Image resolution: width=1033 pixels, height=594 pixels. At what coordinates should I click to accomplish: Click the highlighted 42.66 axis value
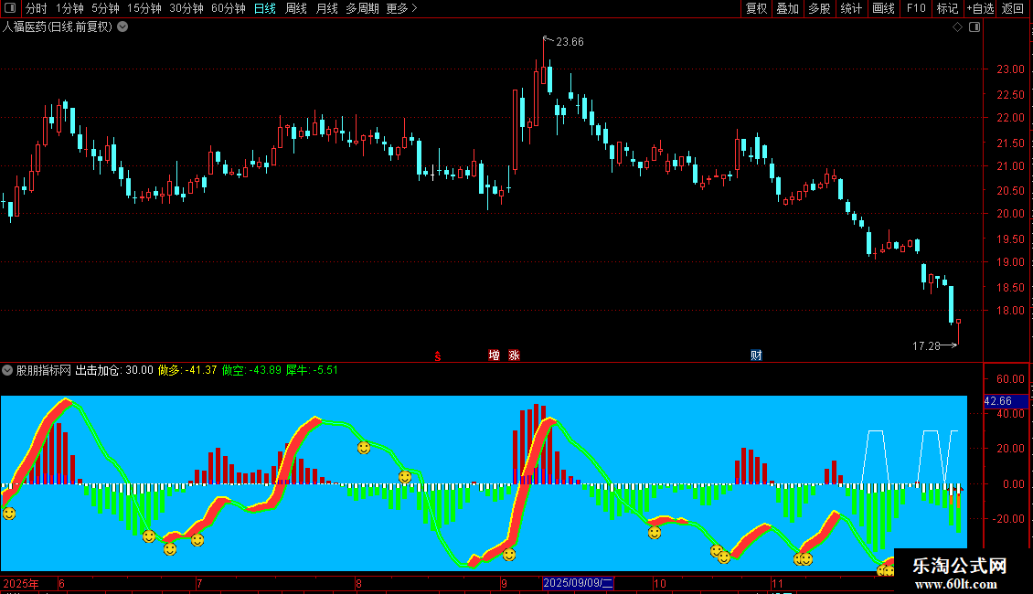[x=1006, y=401]
